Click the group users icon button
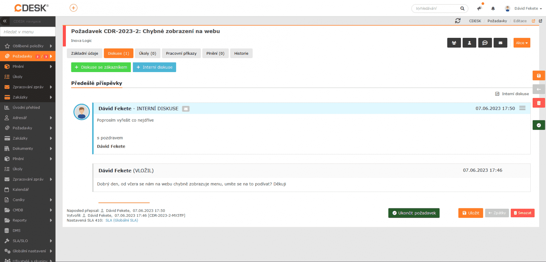 coord(454,43)
